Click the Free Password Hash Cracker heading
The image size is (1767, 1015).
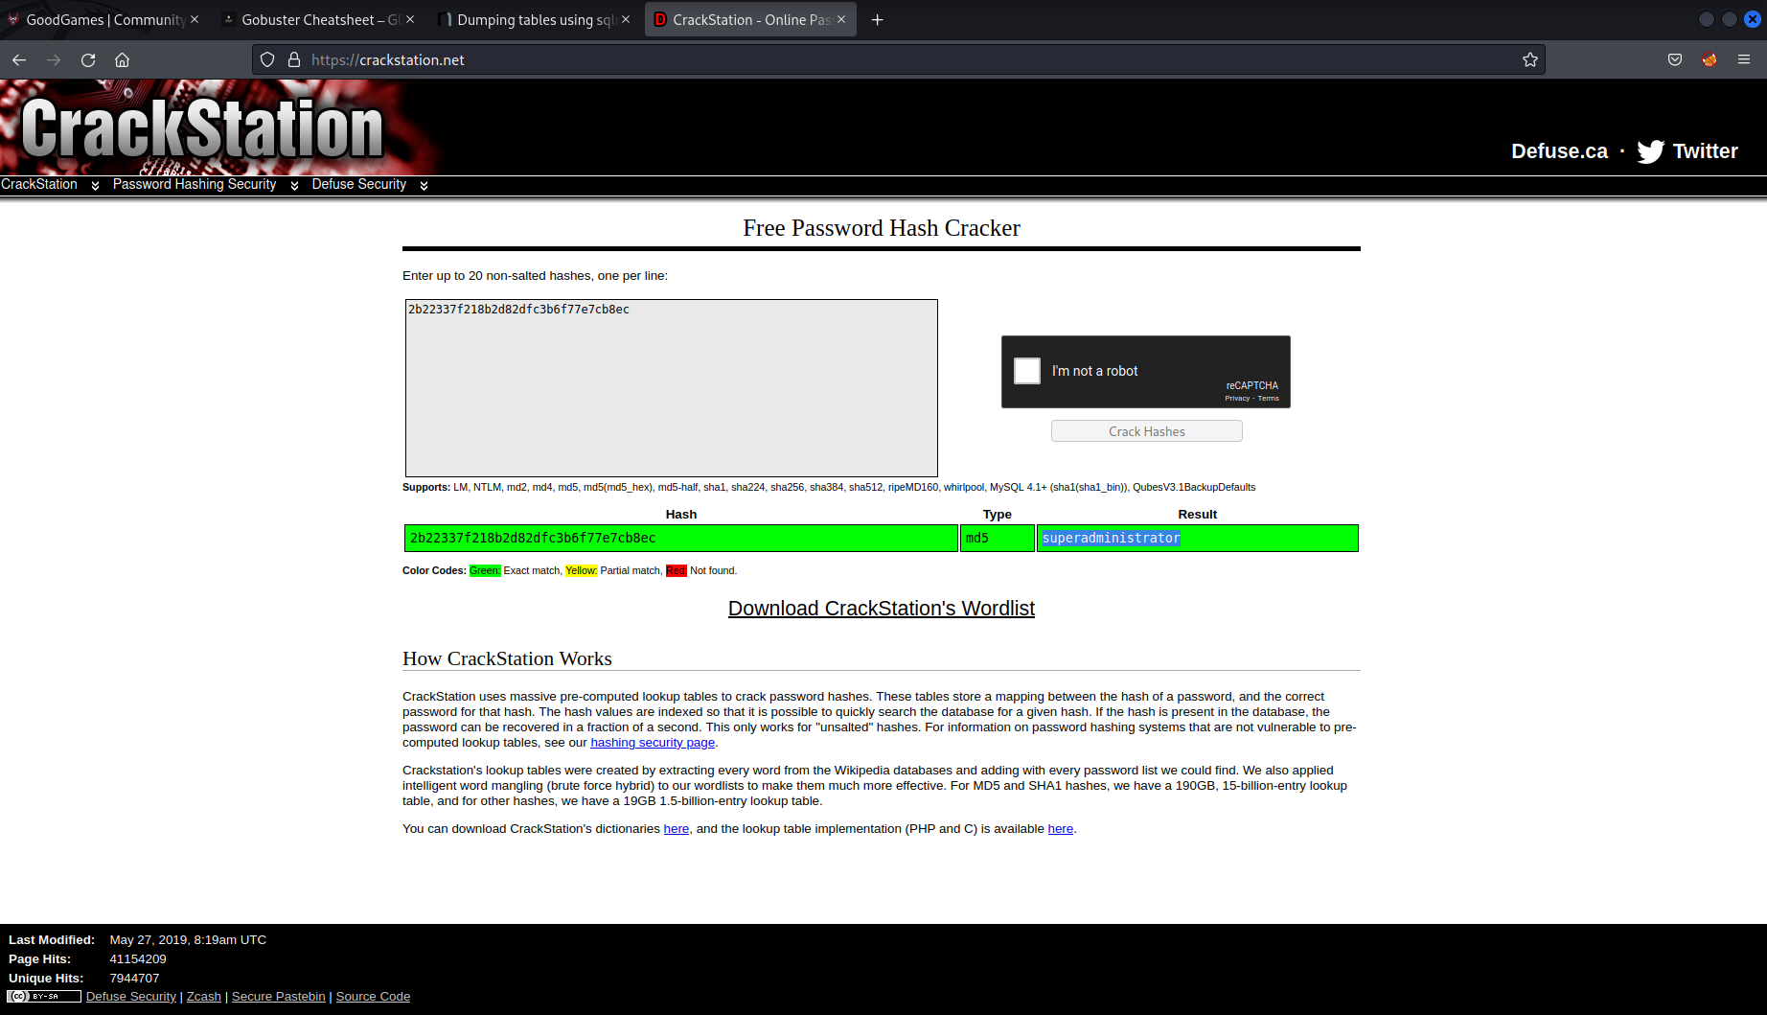(x=882, y=228)
